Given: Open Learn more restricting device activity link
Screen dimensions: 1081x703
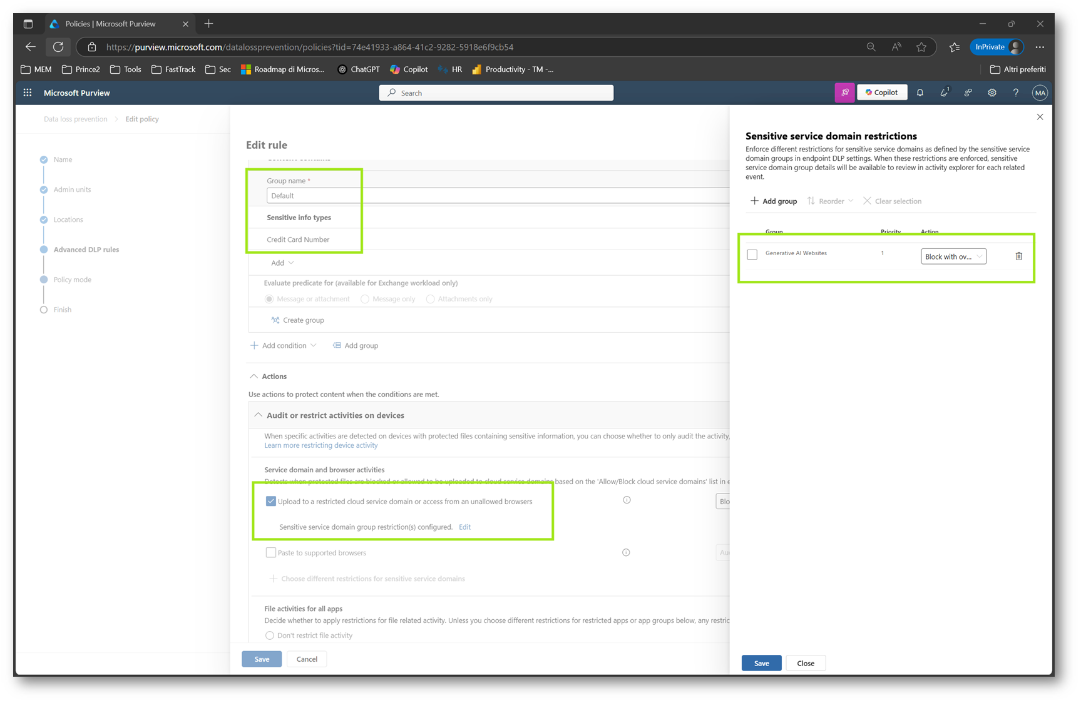Looking at the screenshot, I should click(x=320, y=445).
